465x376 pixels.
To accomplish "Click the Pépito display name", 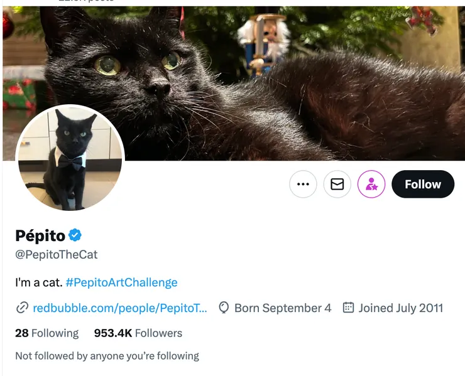I will (x=40, y=235).
